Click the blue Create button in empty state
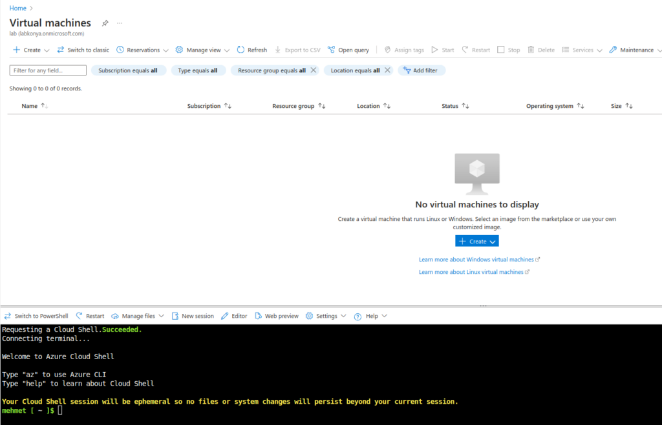The width and height of the screenshot is (662, 425). tap(477, 241)
